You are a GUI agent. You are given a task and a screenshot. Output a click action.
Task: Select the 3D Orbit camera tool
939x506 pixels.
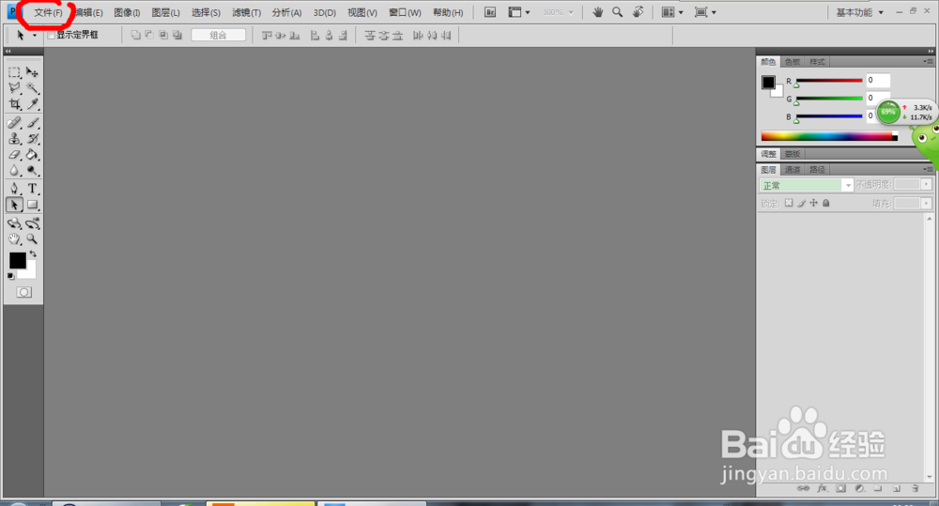pos(32,223)
